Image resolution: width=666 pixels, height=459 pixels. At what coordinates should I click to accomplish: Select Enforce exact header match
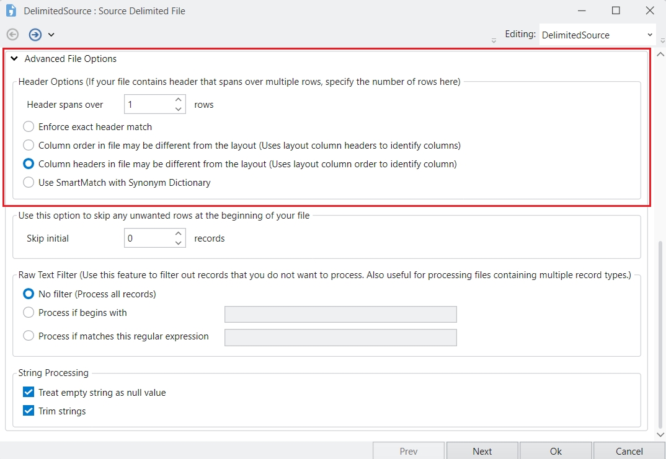[x=29, y=127]
